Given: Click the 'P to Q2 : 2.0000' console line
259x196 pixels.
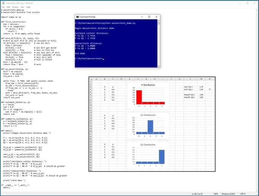Looking at the screenshot, I should tap(85, 48).
